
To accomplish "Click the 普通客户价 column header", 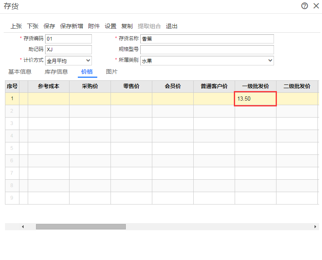I will point(214,86).
